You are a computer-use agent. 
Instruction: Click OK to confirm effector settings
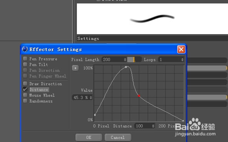pos(89,137)
